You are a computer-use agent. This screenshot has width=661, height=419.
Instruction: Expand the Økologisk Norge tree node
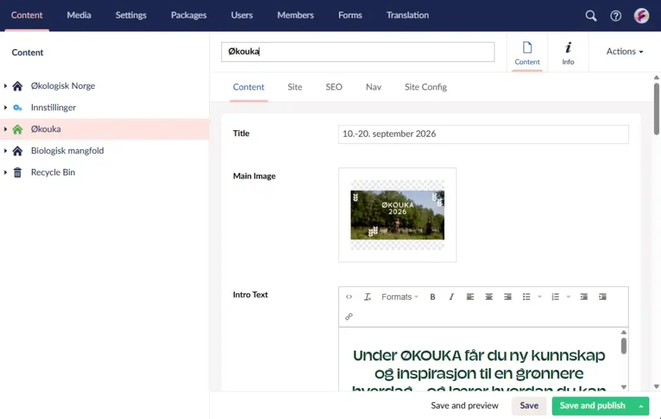[6, 86]
